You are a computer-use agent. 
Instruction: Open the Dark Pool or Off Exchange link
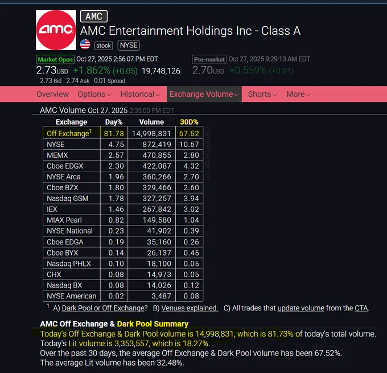point(104,308)
